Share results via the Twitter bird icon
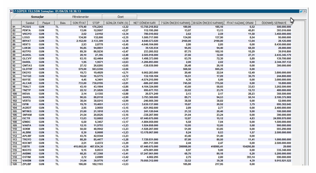Screen dimensions: 316x173 pyautogui.click(x=301, y=11)
